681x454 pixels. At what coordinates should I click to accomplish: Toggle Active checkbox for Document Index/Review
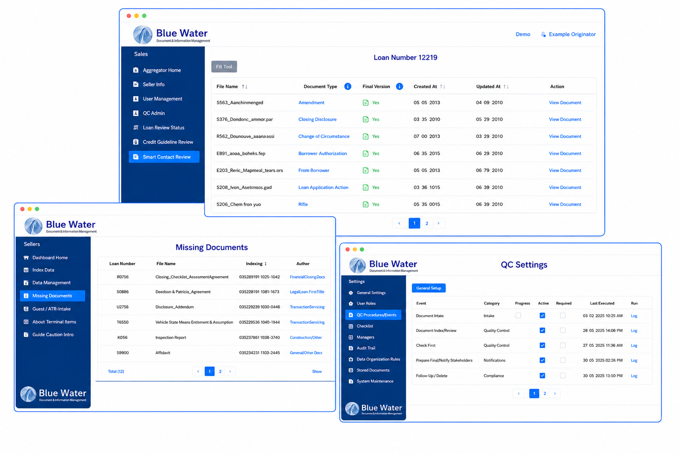pos(542,330)
